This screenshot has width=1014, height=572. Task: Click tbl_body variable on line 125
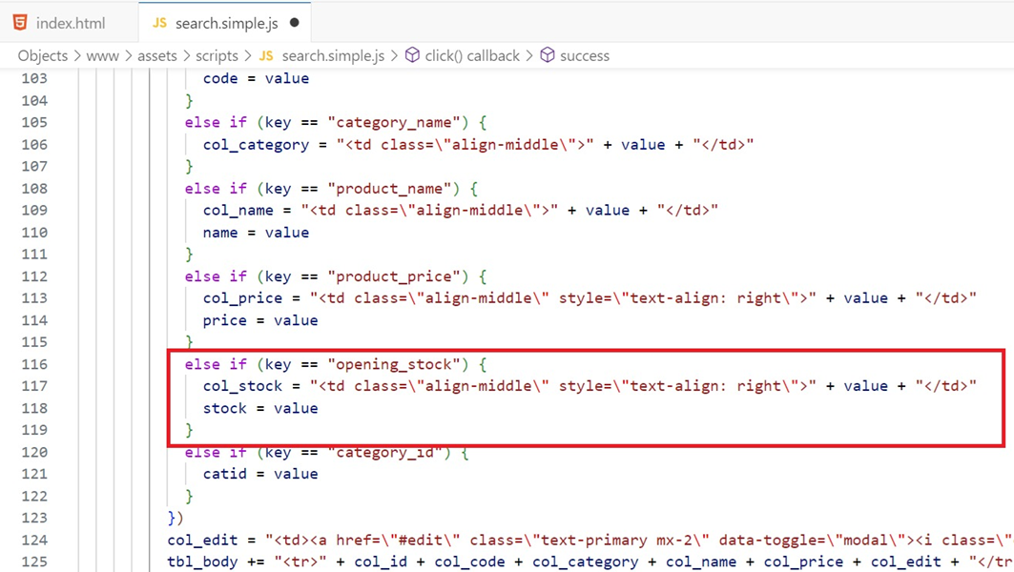[202, 562]
